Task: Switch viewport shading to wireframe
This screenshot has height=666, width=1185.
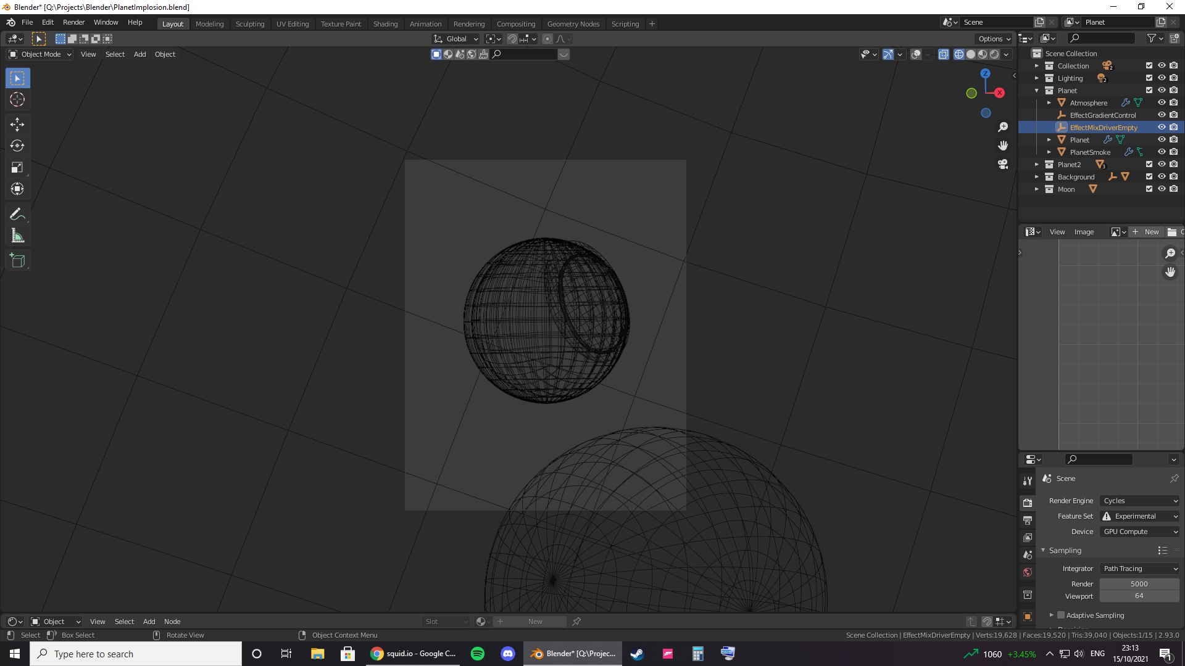Action: pos(959,54)
